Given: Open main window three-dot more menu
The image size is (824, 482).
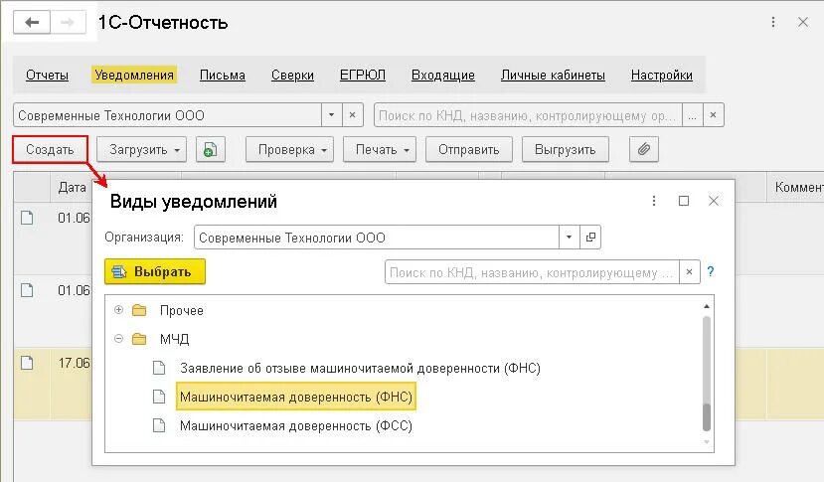Looking at the screenshot, I should [773, 22].
